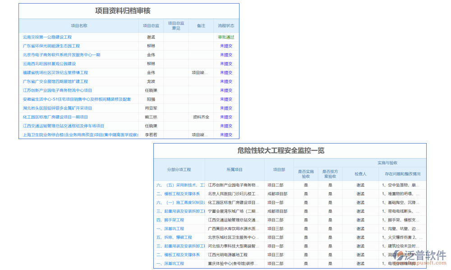
Task: Click the 所属项目 column header
Action: coord(234,170)
